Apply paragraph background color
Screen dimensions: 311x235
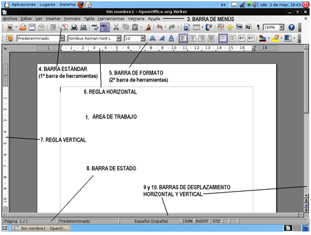tap(288, 38)
